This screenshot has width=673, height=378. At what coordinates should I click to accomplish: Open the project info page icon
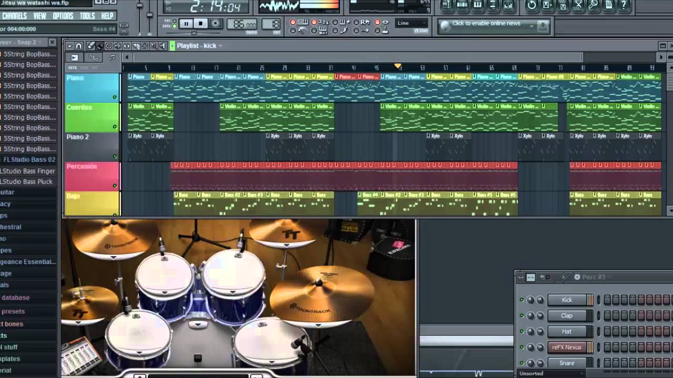pyautogui.click(x=609, y=5)
